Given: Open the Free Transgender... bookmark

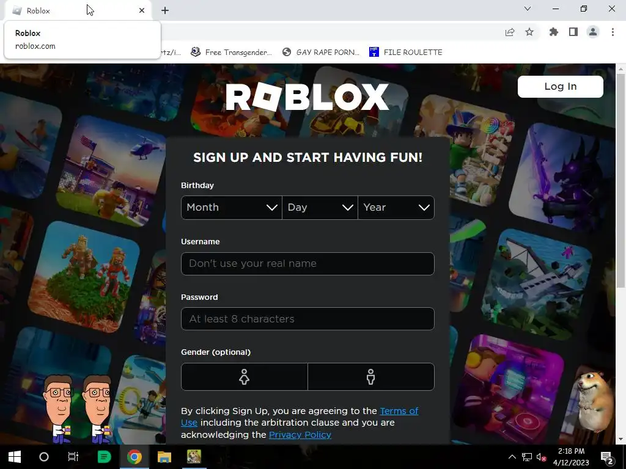Looking at the screenshot, I should [231, 53].
